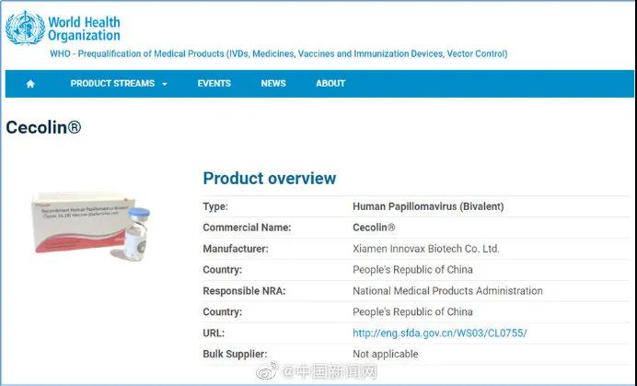Follow the eng.sfda.gov.cn URL link
This screenshot has width=637, height=386.
click(x=440, y=333)
